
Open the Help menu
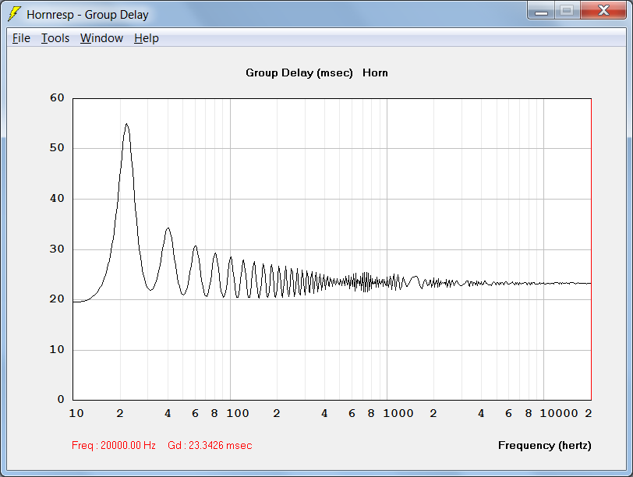146,38
